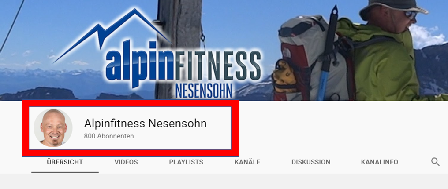Show the KANALINFO tab
The width and height of the screenshot is (448, 189).
point(379,162)
